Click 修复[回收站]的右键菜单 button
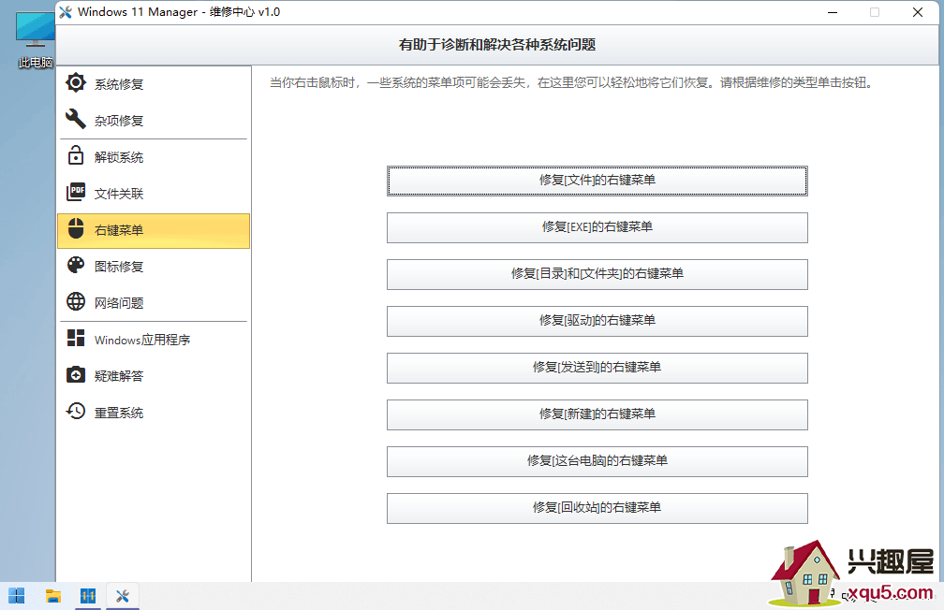 597,508
